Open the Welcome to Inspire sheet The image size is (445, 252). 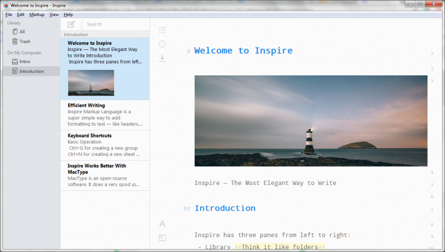[x=105, y=69]
